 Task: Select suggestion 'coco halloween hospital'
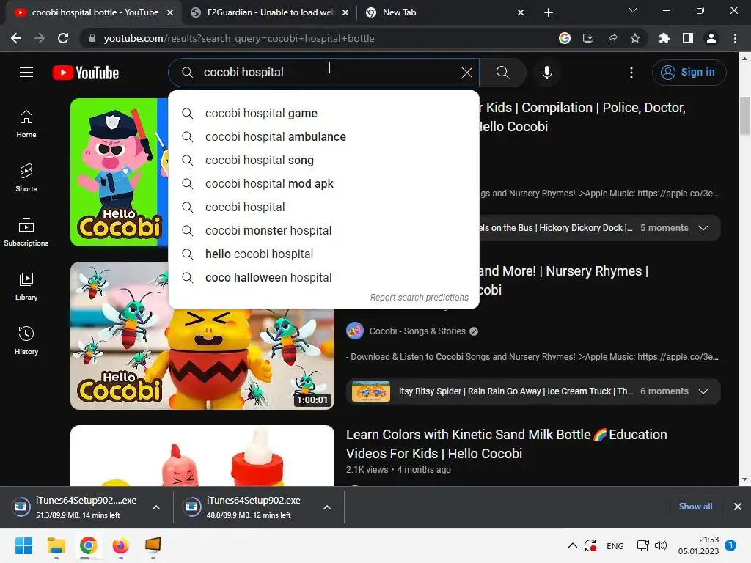click(323, 278)
